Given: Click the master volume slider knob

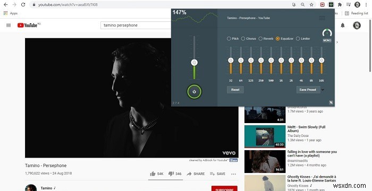Looking at the screenshot, I should (x=195, y=63).
